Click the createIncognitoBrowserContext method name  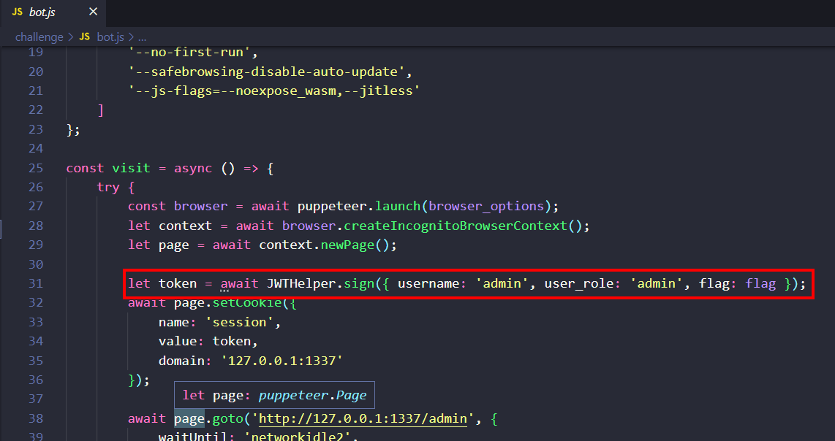point(455,226)
